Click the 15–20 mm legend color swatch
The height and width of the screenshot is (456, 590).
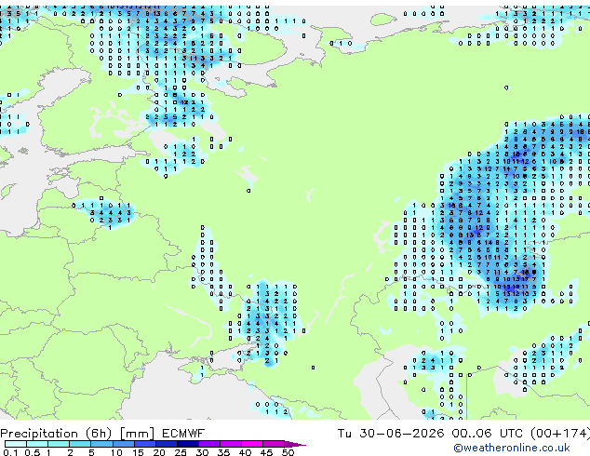(x=145, y=444)
